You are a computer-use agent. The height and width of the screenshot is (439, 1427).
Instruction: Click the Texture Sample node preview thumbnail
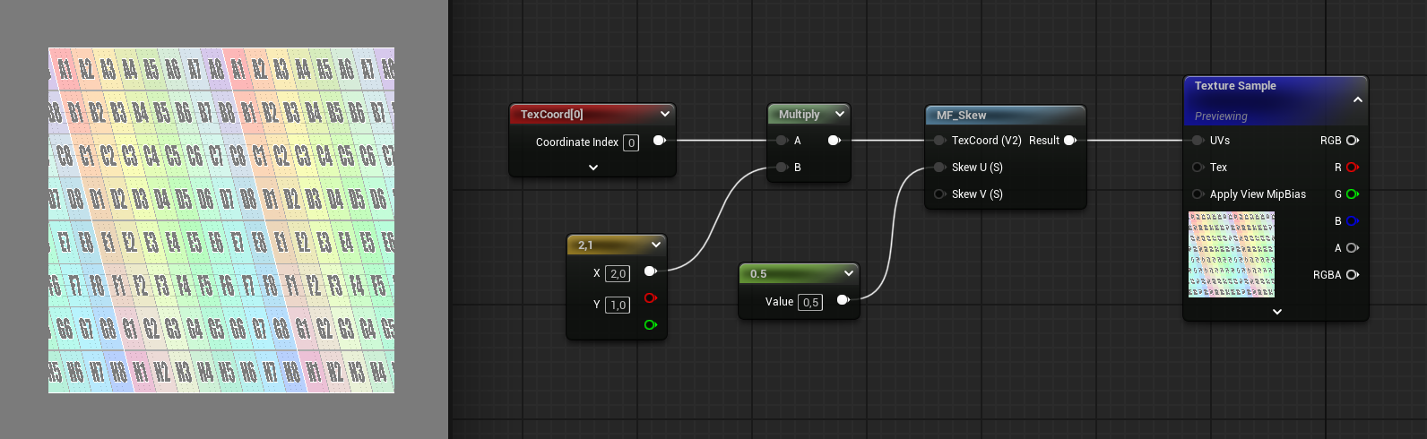[x=1232, y=254]
